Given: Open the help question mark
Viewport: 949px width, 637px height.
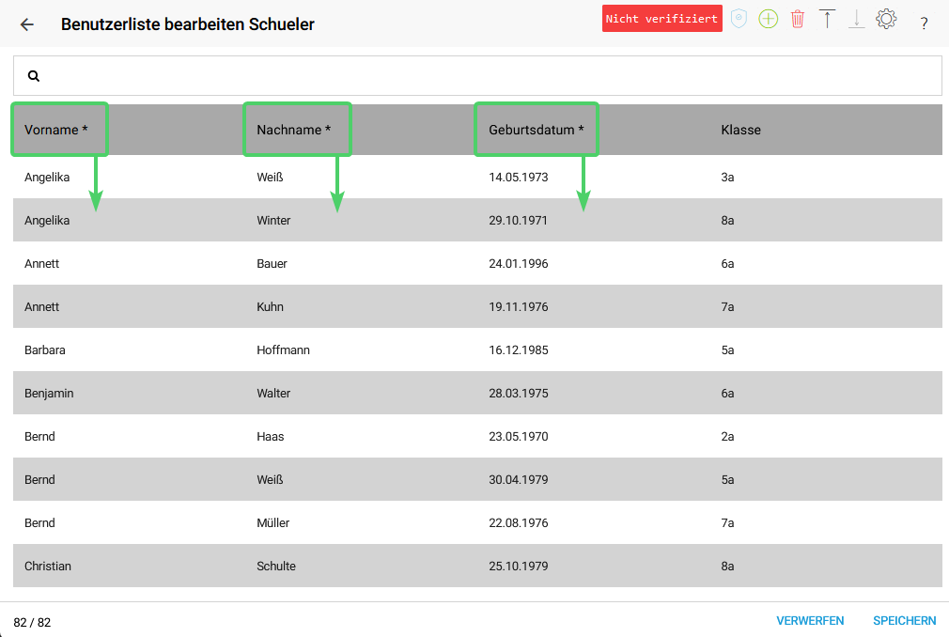Looking at the screenshot, I should pyautogui.click(x=924, y=23).
